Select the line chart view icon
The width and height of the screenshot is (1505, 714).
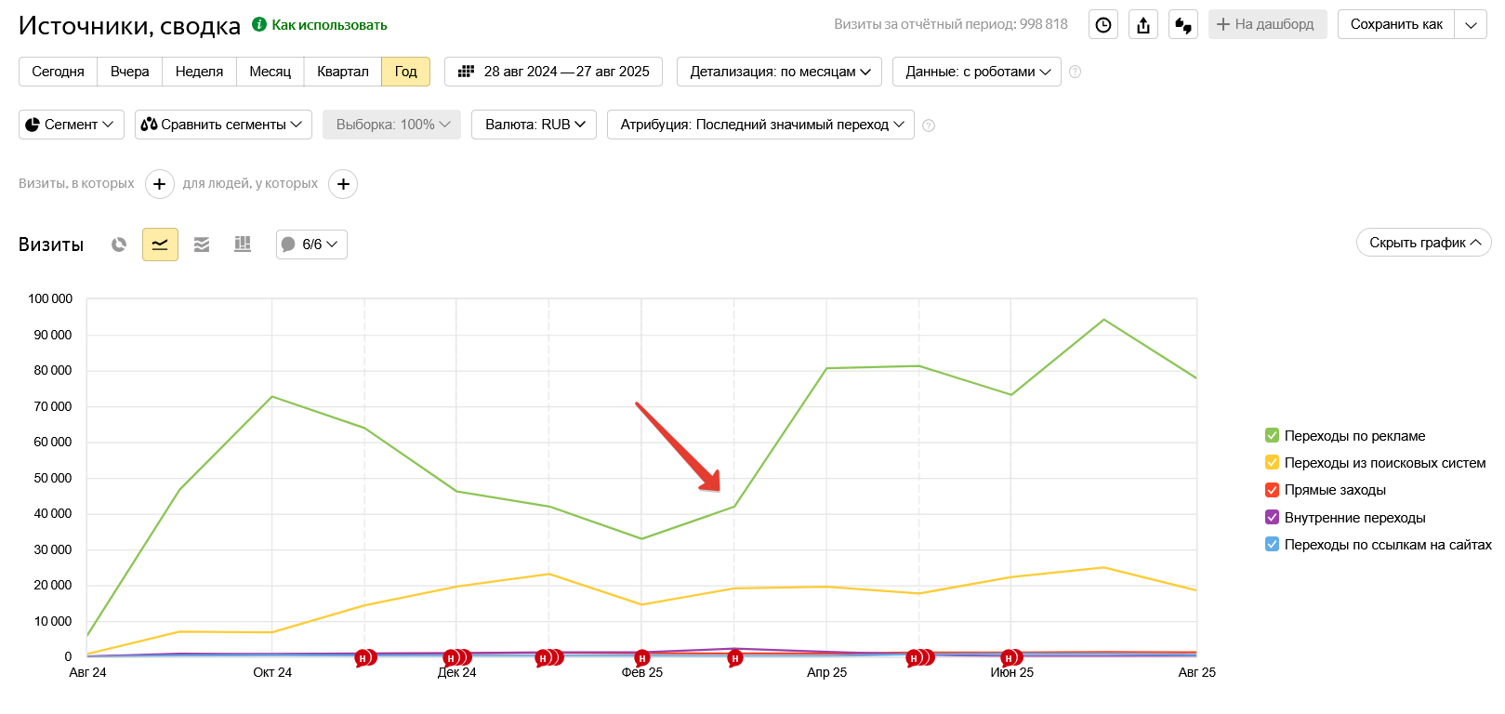click(x=160, y=245)
